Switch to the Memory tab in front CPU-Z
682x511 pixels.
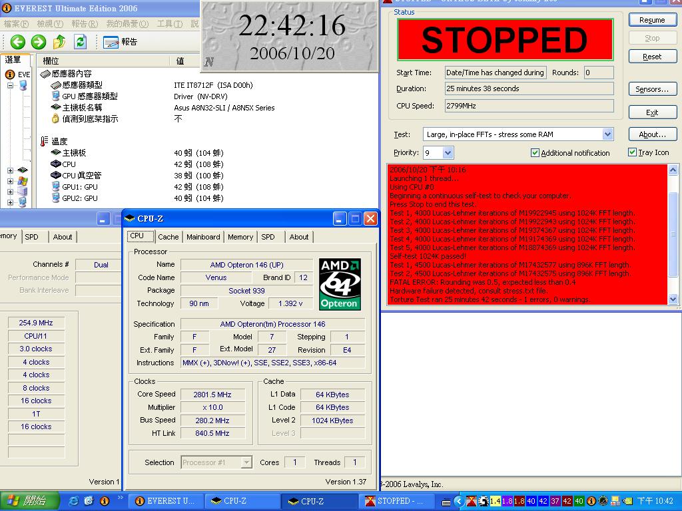pos(240,237)
